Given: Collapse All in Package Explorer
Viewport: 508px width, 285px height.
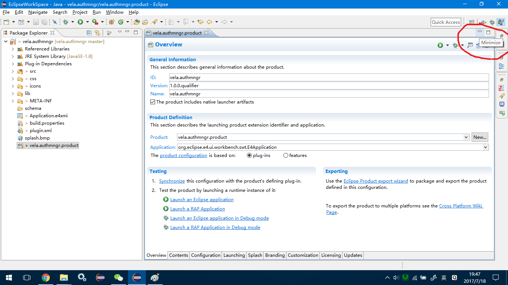Looking at the screenshot, I should coord(89,33).
